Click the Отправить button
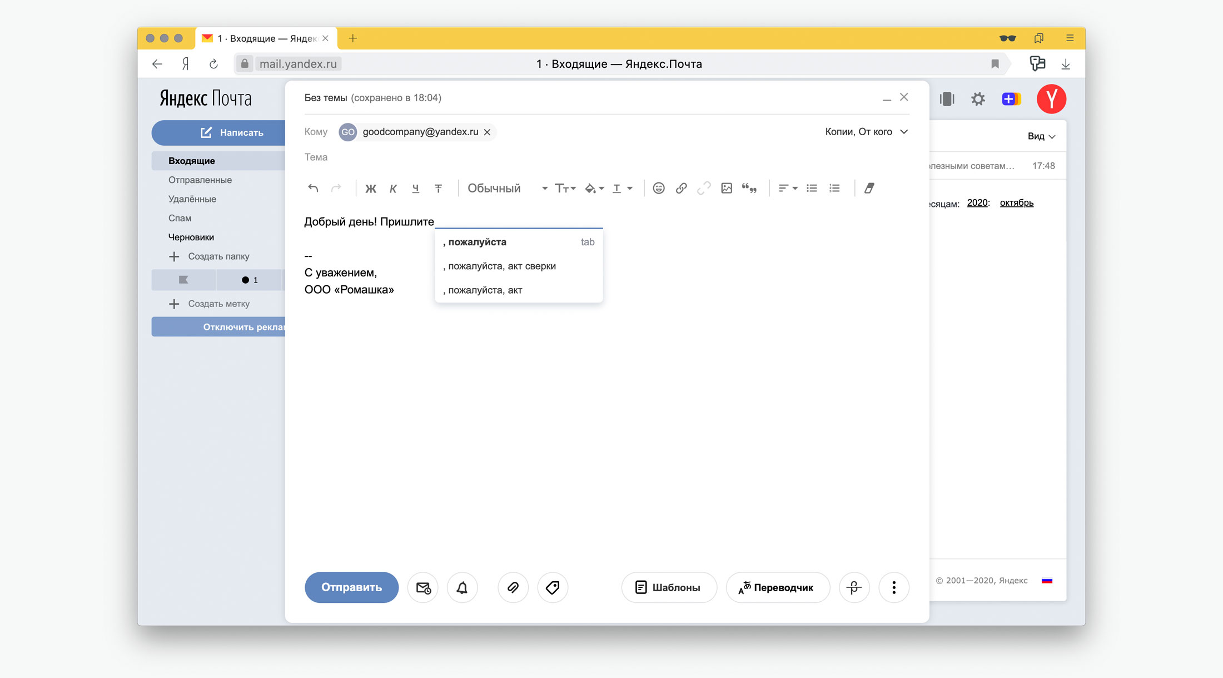 coord(351,587)
